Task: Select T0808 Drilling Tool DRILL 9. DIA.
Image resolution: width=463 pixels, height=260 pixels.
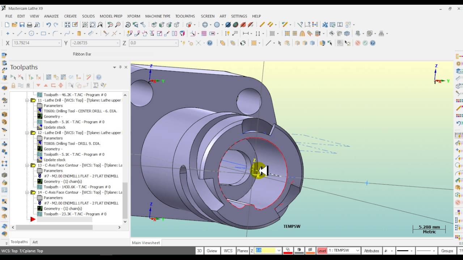Action: click(x=72, y=143)
